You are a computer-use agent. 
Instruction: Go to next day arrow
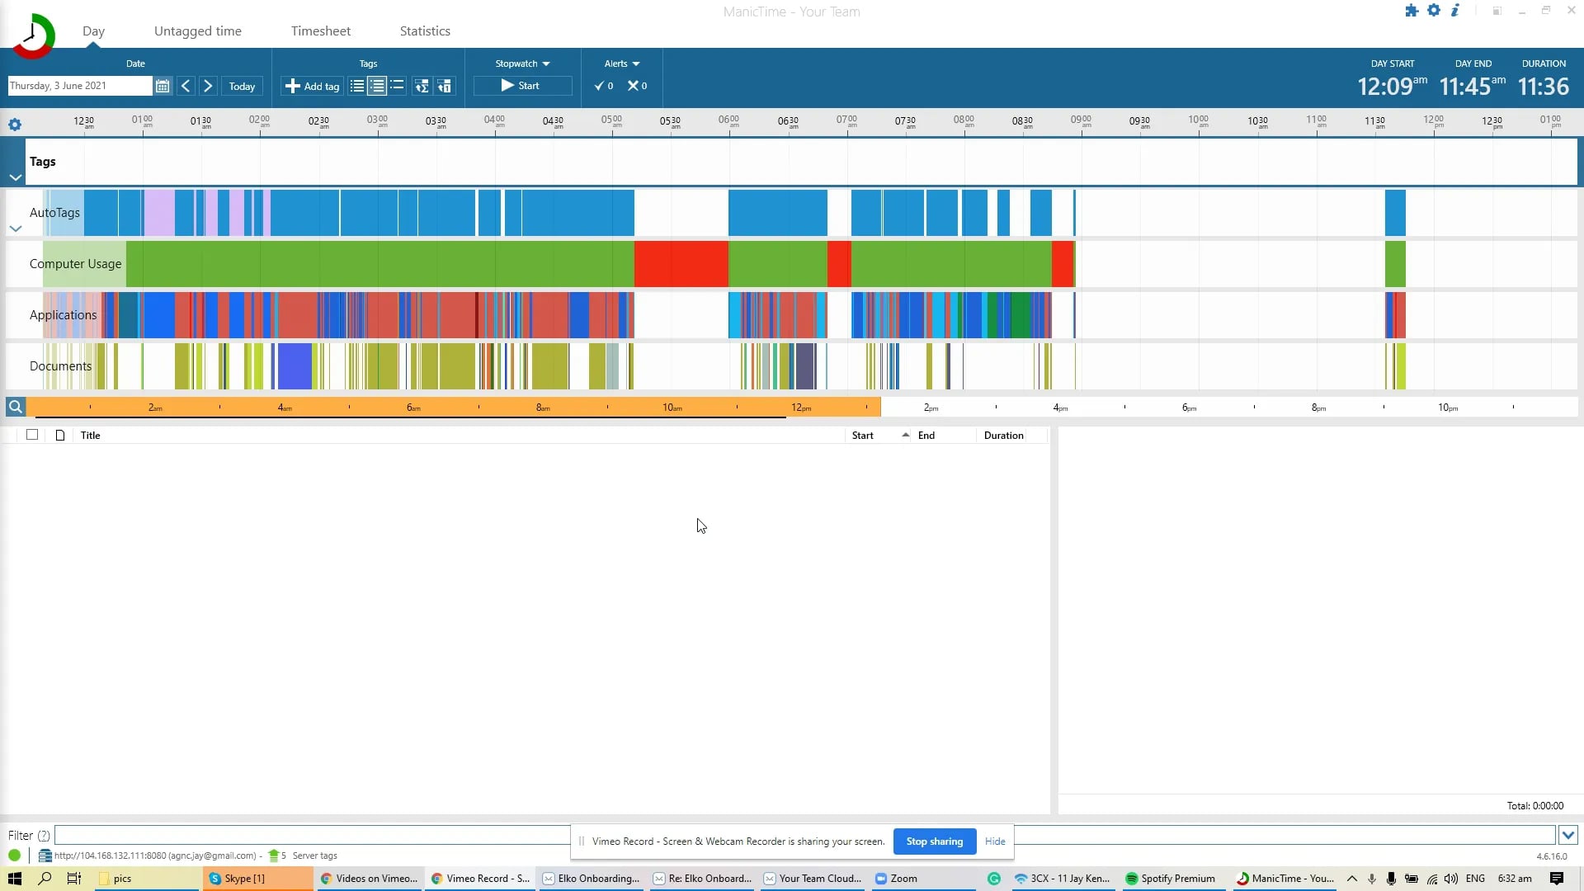208,86
